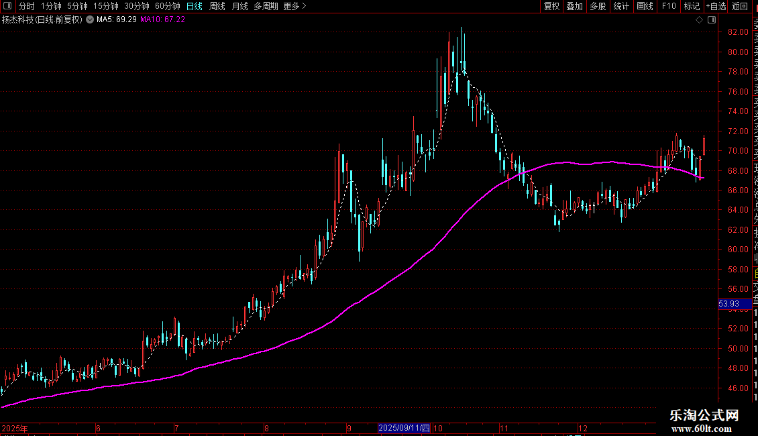Select the 5分钟 period tab
This screenshot has width=758, height=436.
click(x=77, y=6)
